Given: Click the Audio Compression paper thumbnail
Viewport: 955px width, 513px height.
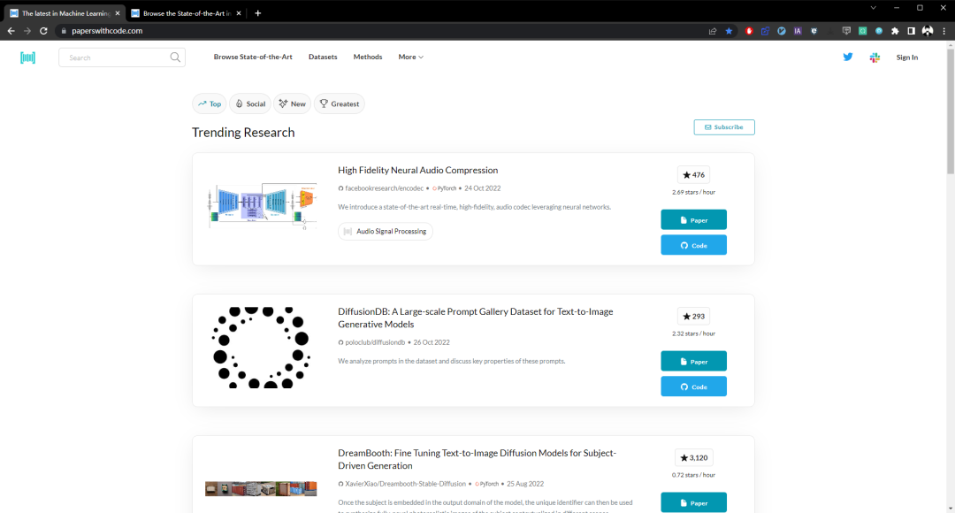Looking at the screenshot, I should tap(261, 206).
